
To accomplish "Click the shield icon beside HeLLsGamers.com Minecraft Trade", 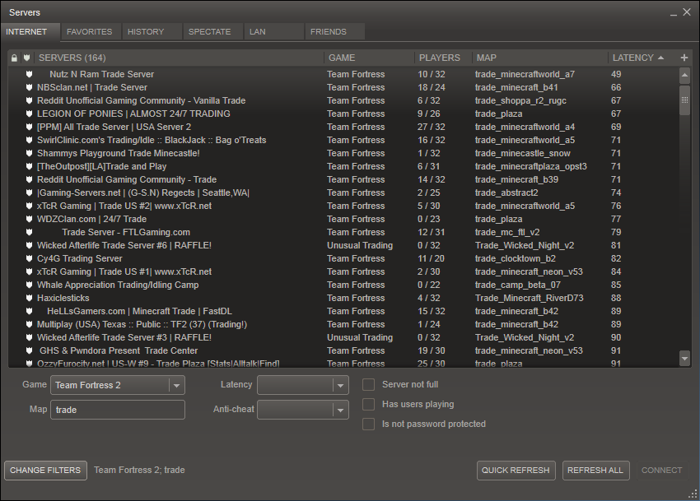I will [x=29, y=311].
